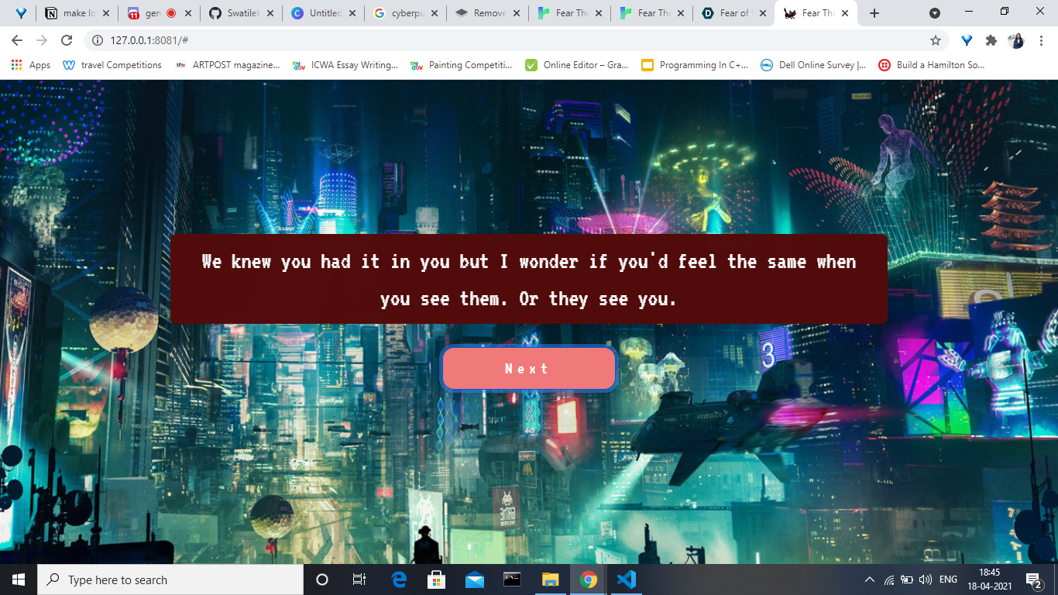This screenshot has width=1058, height=595.
Task: Open the Dell Online Survey bookmark
Action: (813, 65)
